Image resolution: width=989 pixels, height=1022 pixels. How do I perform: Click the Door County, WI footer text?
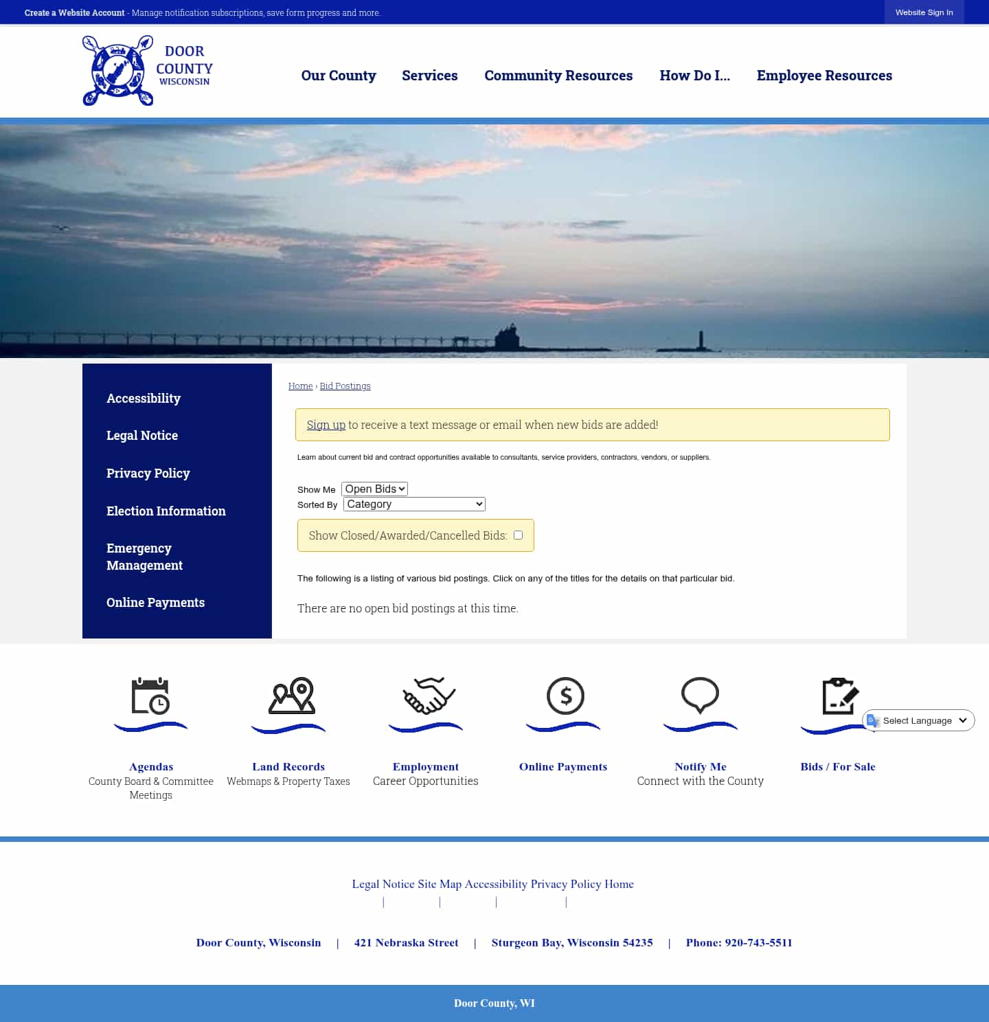tap(494, 1003)
